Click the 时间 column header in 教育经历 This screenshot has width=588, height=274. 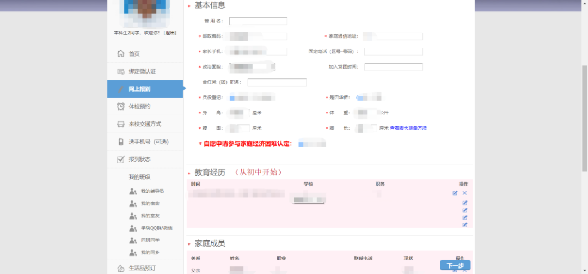pos(195,184)
